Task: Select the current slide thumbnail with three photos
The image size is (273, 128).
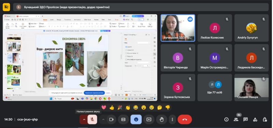Action: (14, 46)
